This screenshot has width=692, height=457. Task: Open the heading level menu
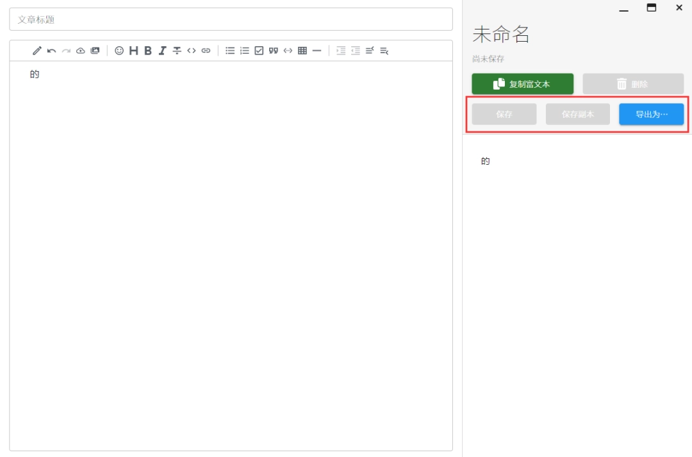133,51
